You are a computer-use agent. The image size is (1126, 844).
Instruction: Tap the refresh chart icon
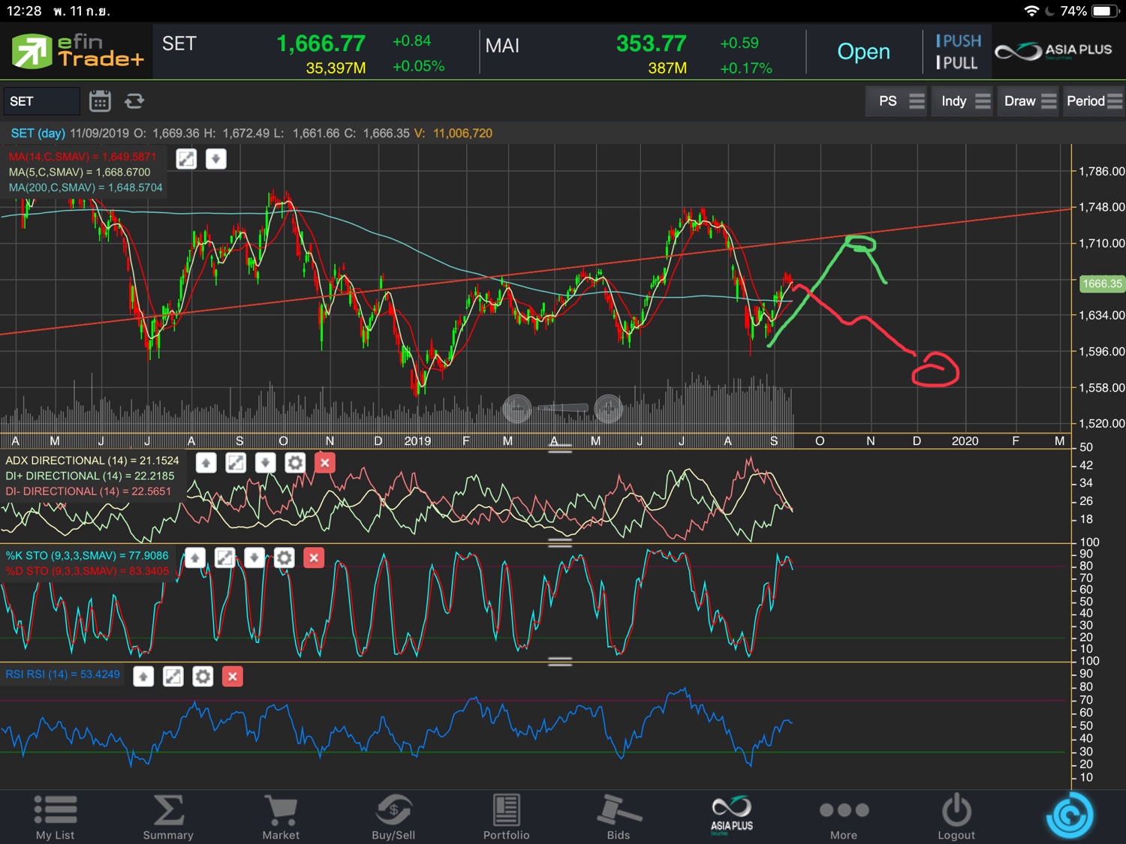134,101
